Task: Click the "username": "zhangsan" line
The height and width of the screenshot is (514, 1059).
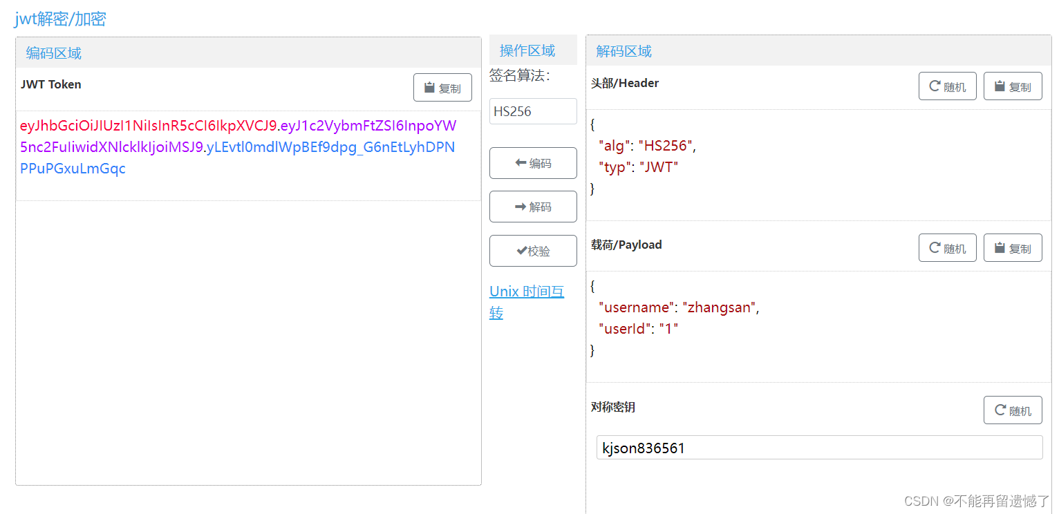Action: pyautogui.click(x=679, y=307)
